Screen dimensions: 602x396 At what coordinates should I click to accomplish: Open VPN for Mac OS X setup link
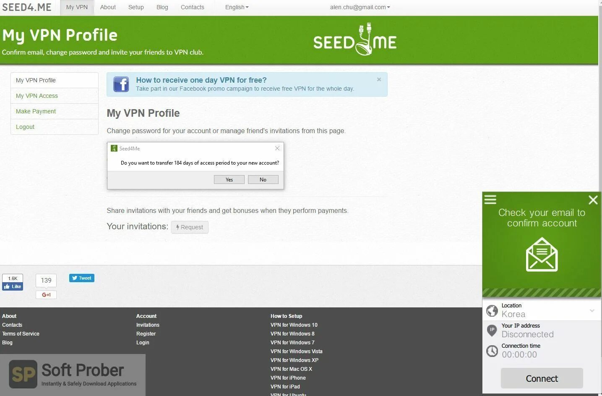292,369
